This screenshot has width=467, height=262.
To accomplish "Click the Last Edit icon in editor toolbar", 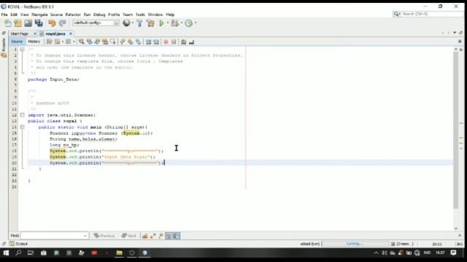I will tap(50, 42).
